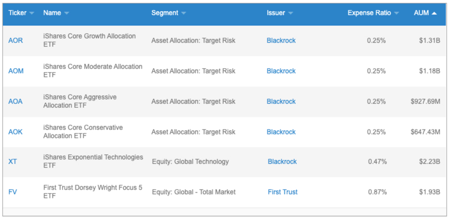Select iShares Exponential Technologies ETF row name
The width and height of the screenshot is (451, 221).
click(x=93, y=161)
